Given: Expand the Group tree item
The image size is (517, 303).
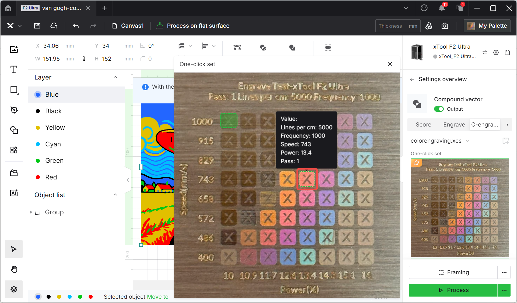Looking at the screenshot, I should click(x=31, y=212).
